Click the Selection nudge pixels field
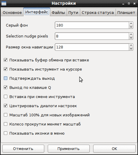This screenshot has height=155, width=138. coord(92,36)
